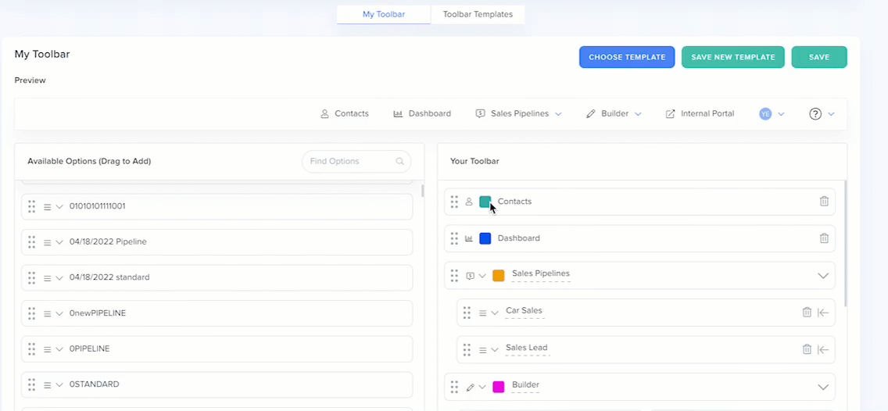Click the search magnifier in Find Options
Viewport: 888px width, 411px height.
click(400, 162)
